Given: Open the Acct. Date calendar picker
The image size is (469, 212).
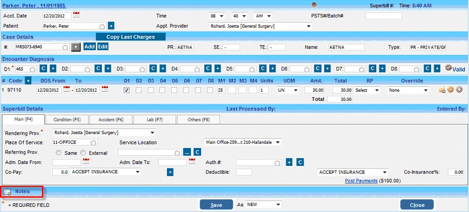Looking at the screenshot, I should [x=76, y=15].
